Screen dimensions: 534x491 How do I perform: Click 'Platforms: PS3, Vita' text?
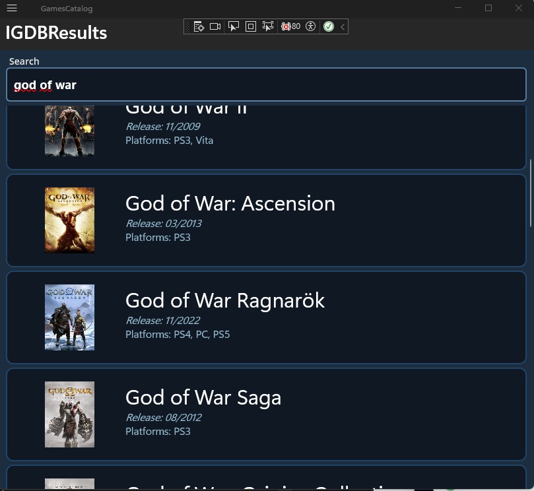[169, 141]
